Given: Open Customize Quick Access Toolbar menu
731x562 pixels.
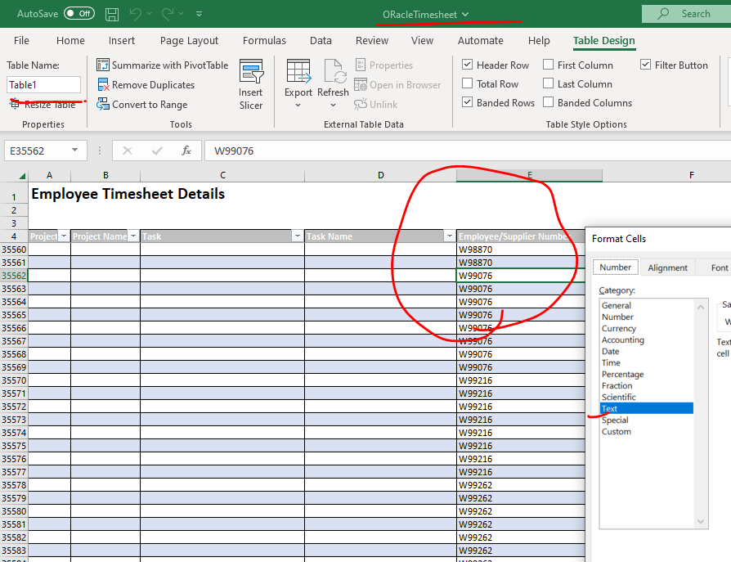Looking at the screenshot, I should tap(199, 14).
